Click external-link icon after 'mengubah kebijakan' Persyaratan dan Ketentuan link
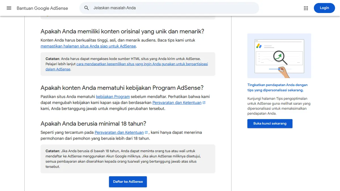 coord(204,102)
